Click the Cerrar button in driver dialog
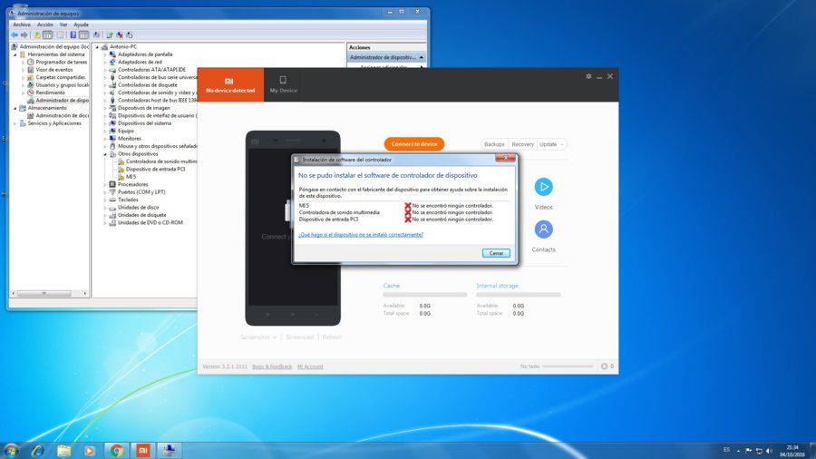This screenshot has width=816, height=459. tap(496, 253)
